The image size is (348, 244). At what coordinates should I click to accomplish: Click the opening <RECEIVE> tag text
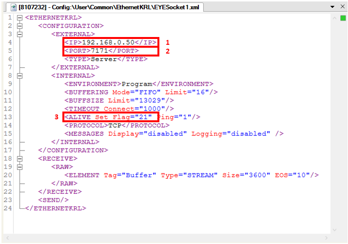click(x=58, y=159)
